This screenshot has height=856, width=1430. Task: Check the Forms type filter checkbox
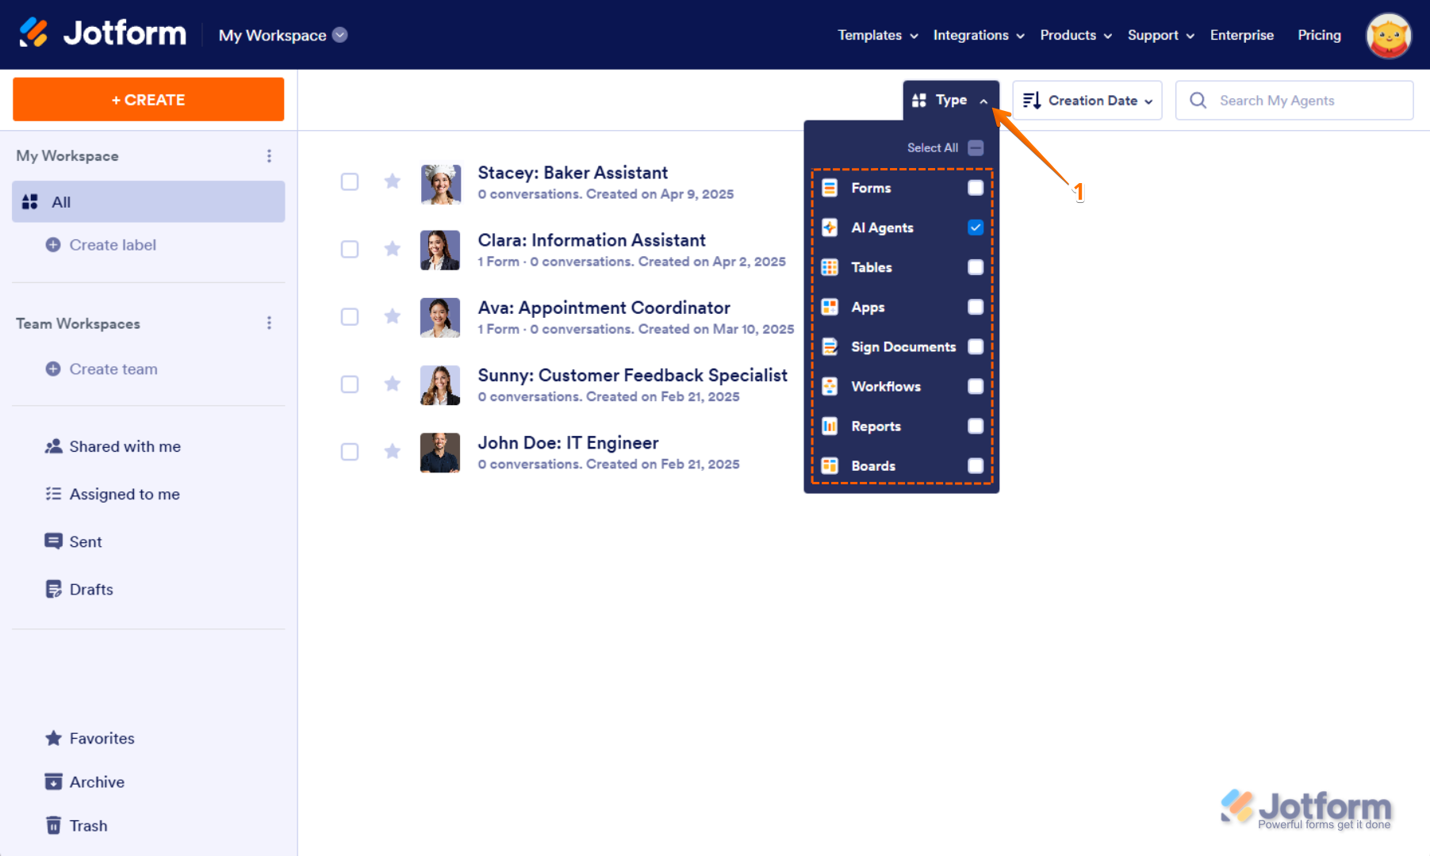click(x=976, y=188)
